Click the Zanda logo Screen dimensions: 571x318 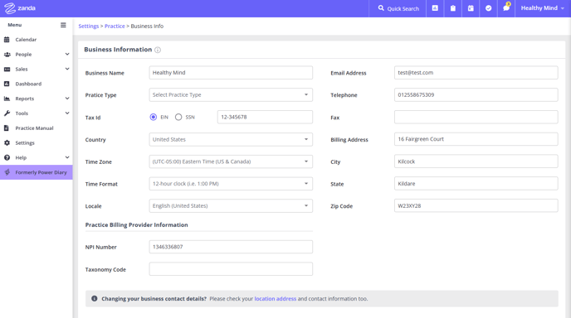pos(20,8)
